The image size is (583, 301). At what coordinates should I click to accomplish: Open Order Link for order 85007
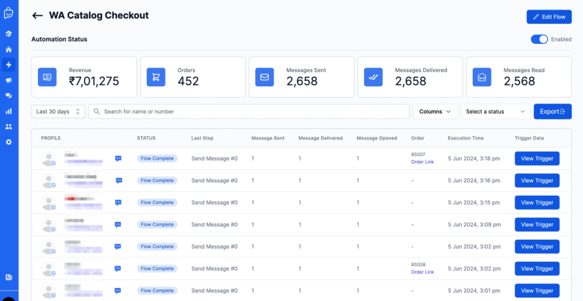(422, 162)
